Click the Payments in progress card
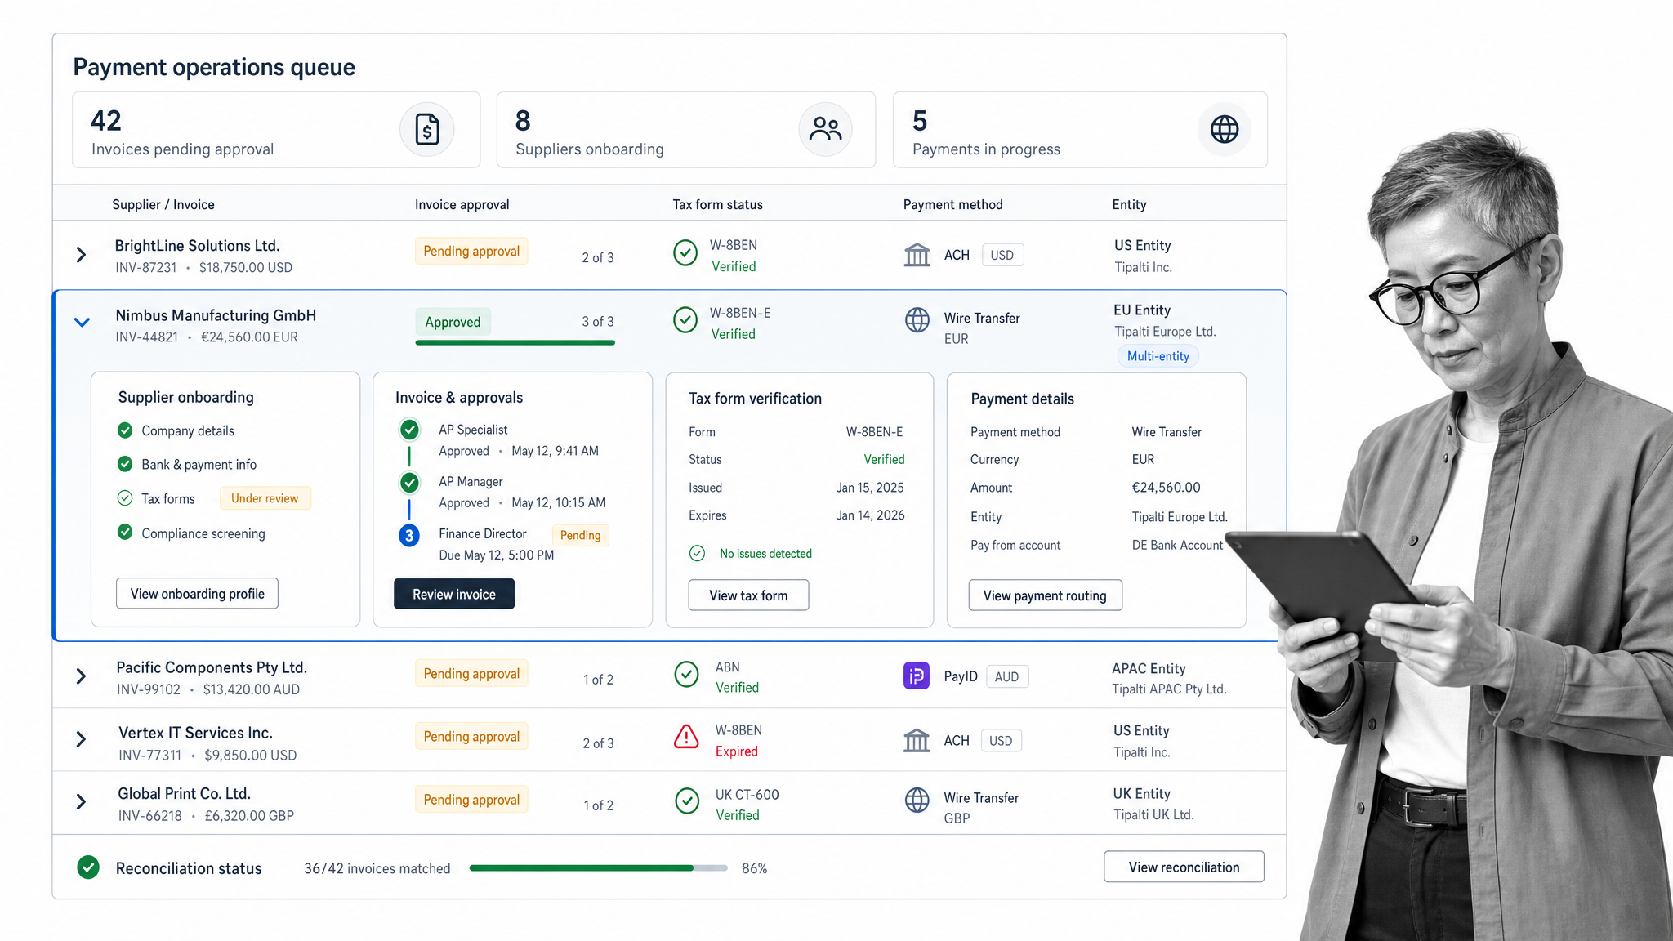This screenshot has height=941, width=1673. tap(1080, 130)
